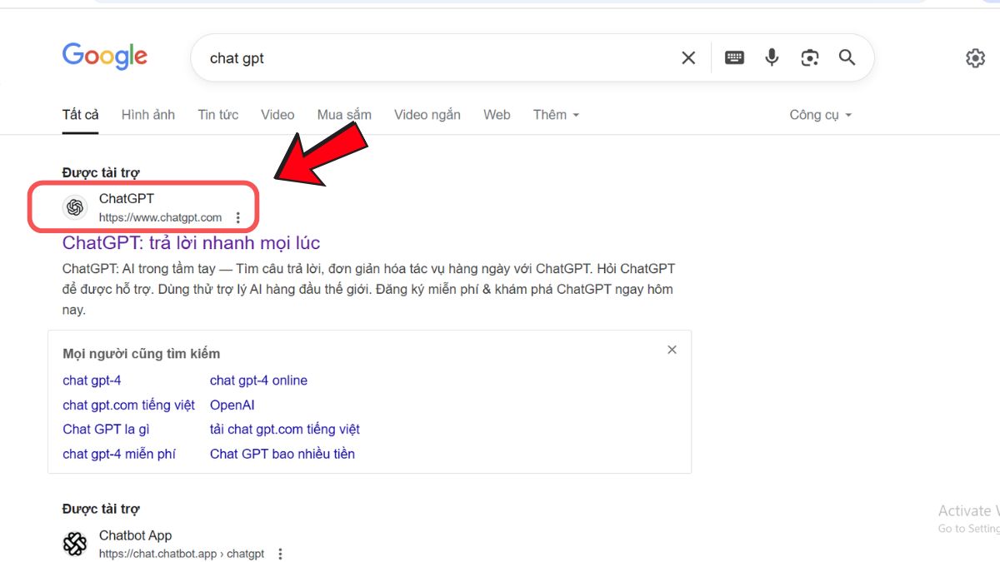Open quick settings gear icon

pyautogui.click(x=975, y=58)
